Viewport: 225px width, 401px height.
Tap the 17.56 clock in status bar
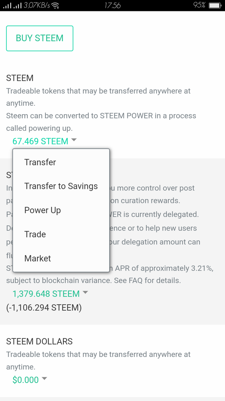[x=112, y=6]
